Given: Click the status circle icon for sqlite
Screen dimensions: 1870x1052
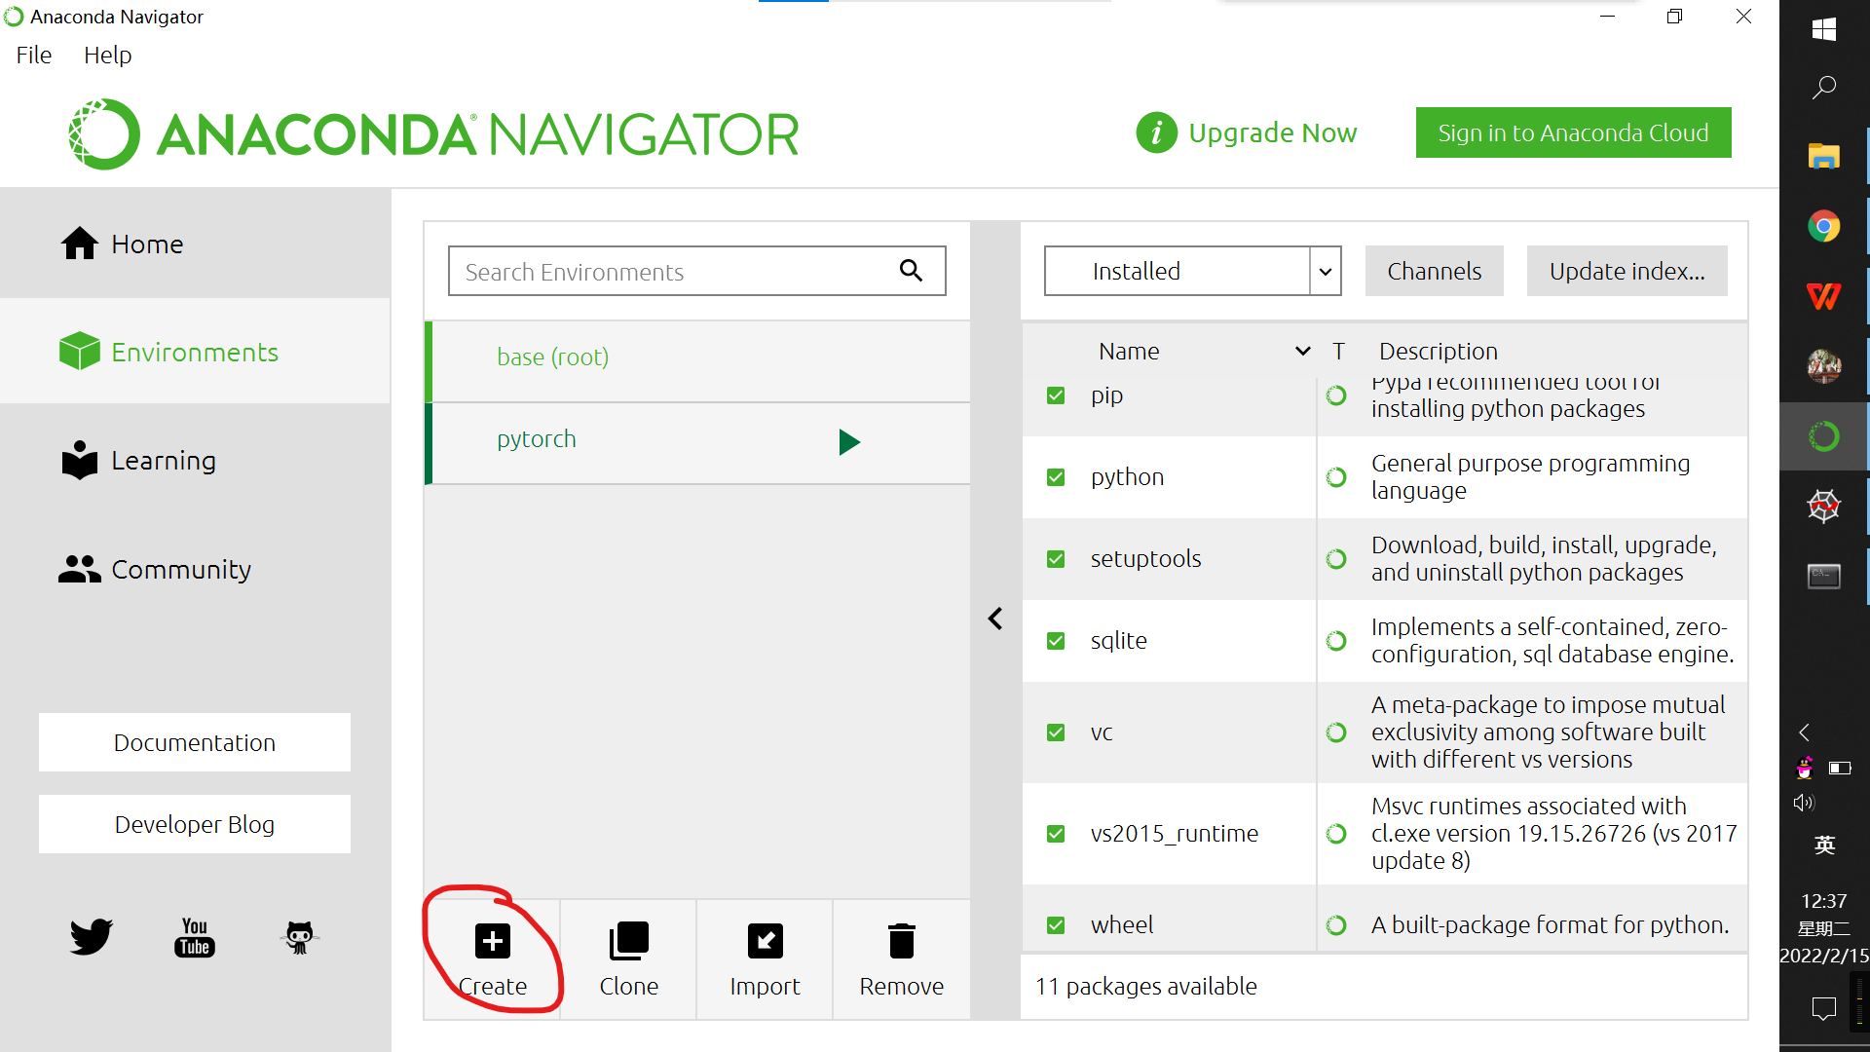Looking at the screenshot, I should pyautogui.click(x=1336, y=641).
